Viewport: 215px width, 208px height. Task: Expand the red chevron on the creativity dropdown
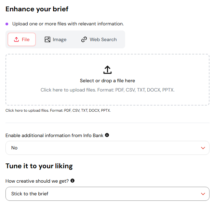(x=203, y=194)
